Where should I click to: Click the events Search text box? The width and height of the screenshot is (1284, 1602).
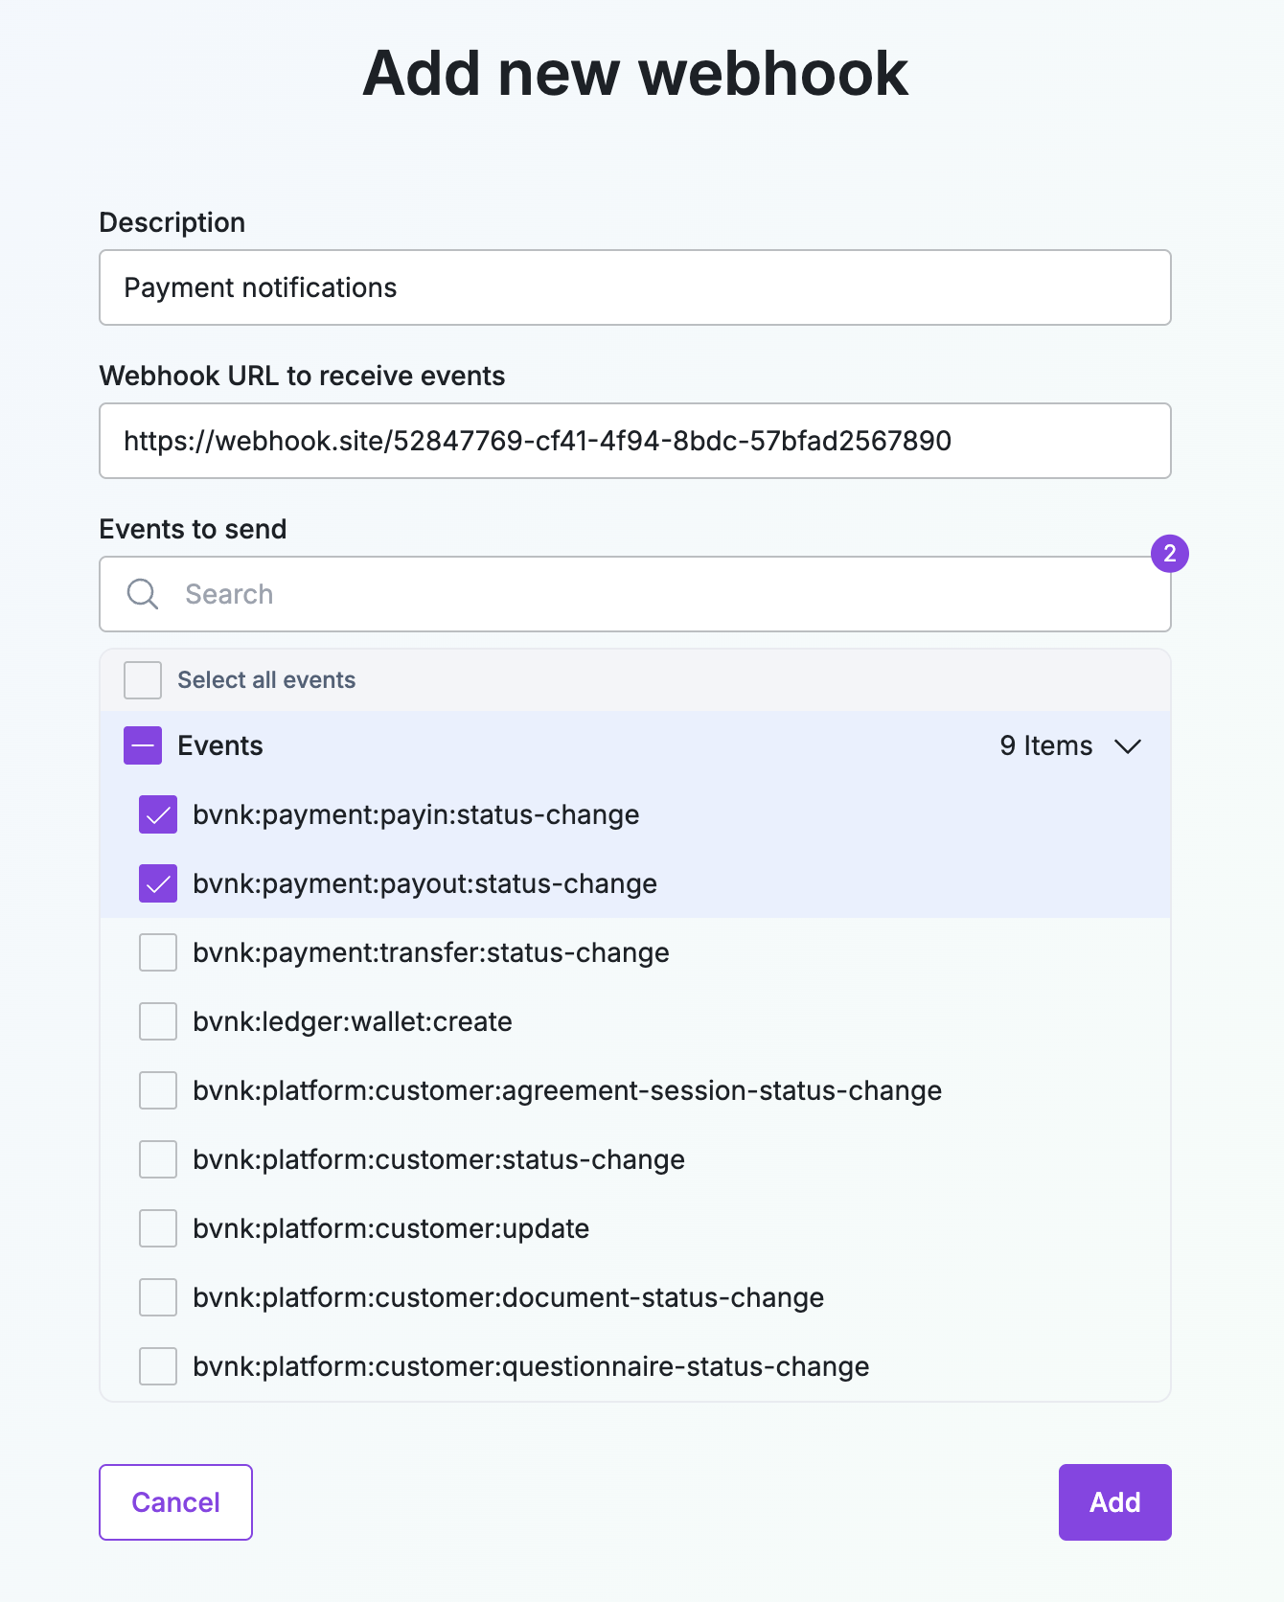pyautogui.click(x=635, y=594)
